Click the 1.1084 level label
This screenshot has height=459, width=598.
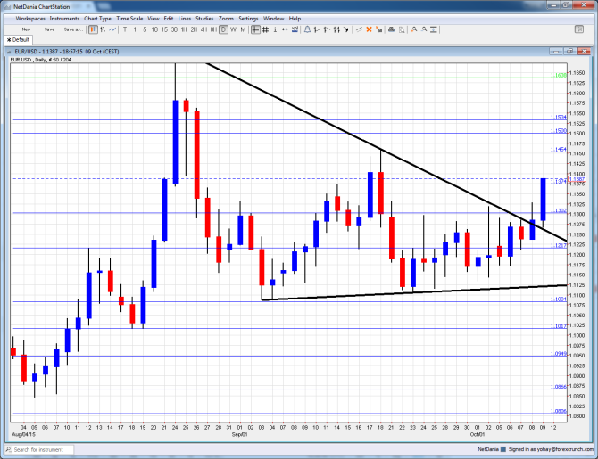(x=559, y=299)
